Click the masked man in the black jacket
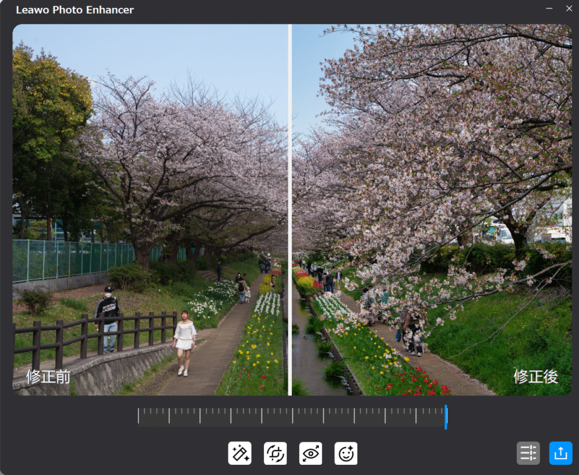 107,317
